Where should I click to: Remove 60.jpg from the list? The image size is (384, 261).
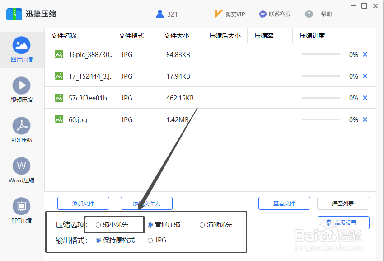pyautogui.click(x=365, y=119)
